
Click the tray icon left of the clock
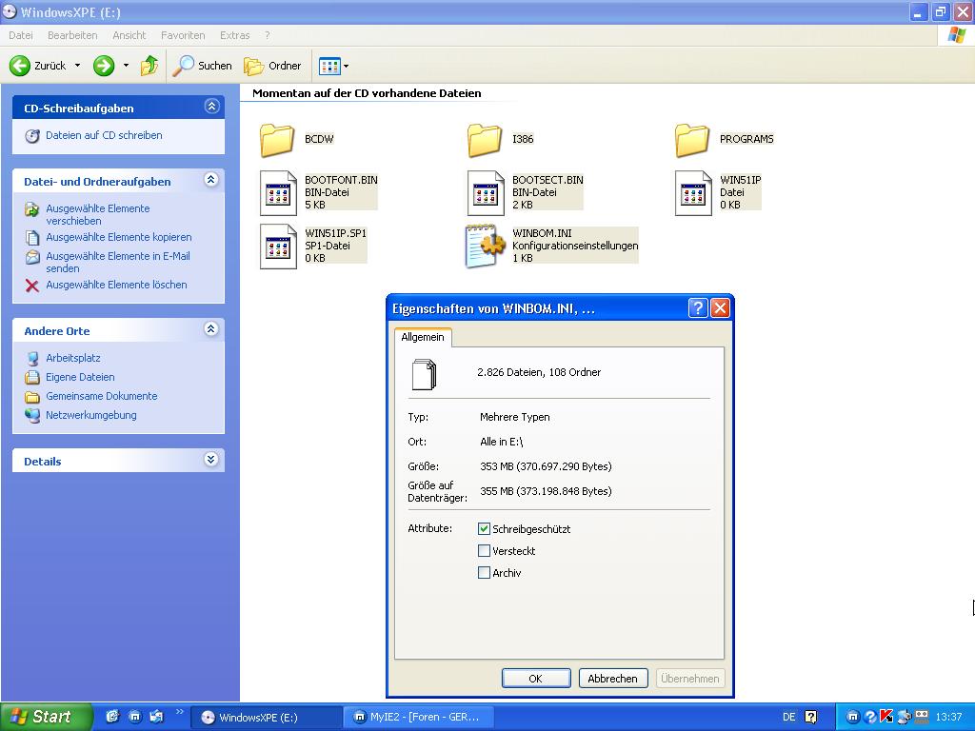coord(922,717)
